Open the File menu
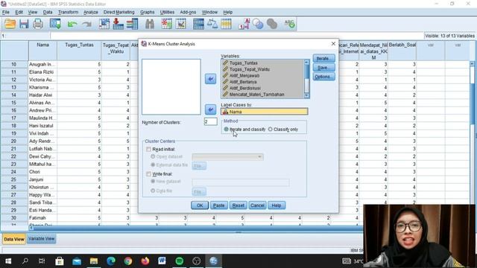The image size is (477, 268). click(6, 12)
